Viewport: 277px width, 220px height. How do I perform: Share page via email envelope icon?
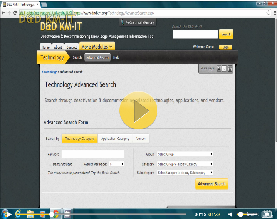tap(224, 69)
